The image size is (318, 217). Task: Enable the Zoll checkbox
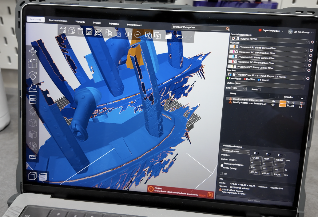(221, 173)
